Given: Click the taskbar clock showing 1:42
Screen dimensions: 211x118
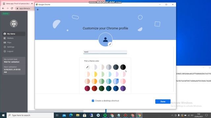Looking at the screenshot, I should 198,115.
